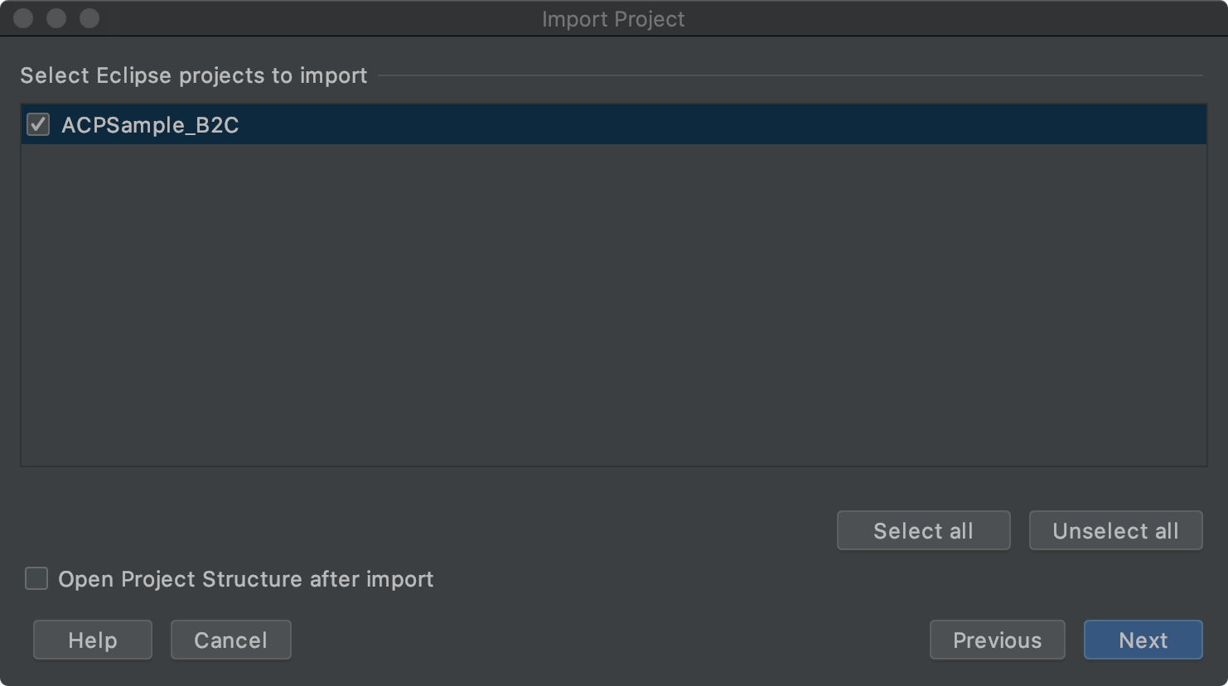Image resolution: width=1228 pixels, height=686 pixels.
Task: Click the 'Open Project Structure after import' label
Action: tap(245, 579)
